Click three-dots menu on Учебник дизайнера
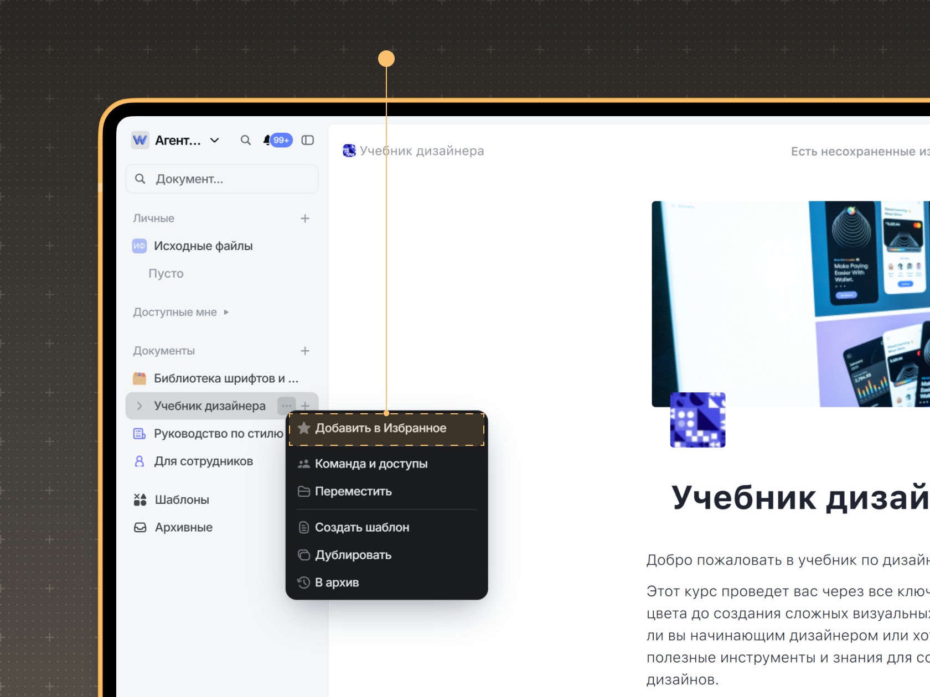 click(286, 406)
